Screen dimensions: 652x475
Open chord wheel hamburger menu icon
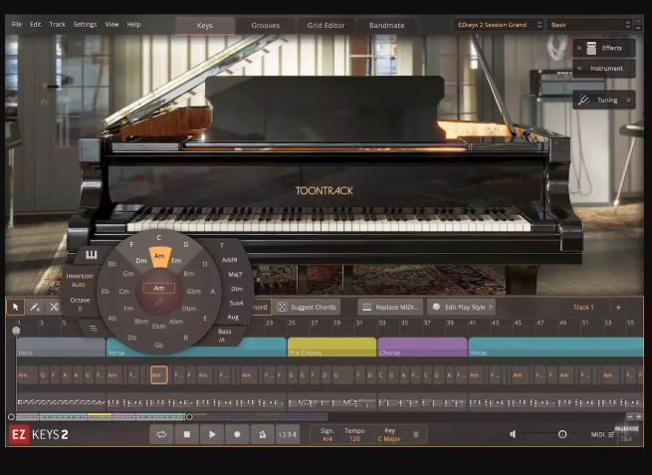coord(94,329)
